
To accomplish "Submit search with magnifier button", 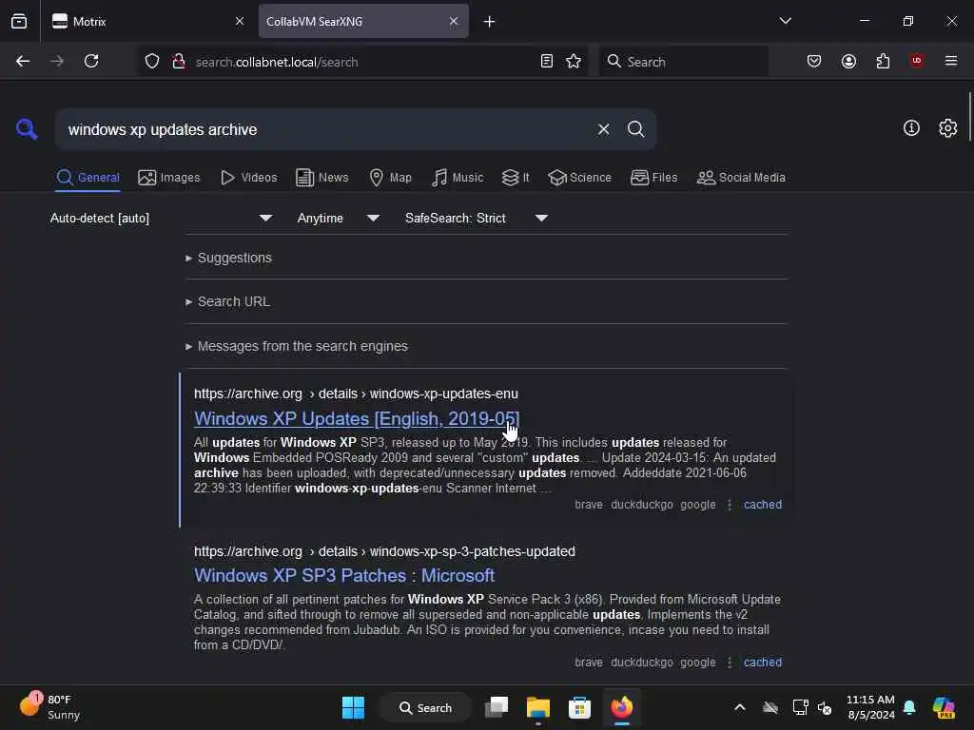I will coord(635,129).
